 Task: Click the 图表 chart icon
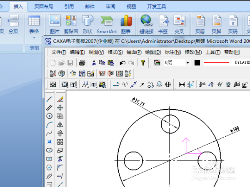coord(126,25)
